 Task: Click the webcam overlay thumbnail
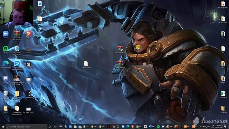(16, 13)
